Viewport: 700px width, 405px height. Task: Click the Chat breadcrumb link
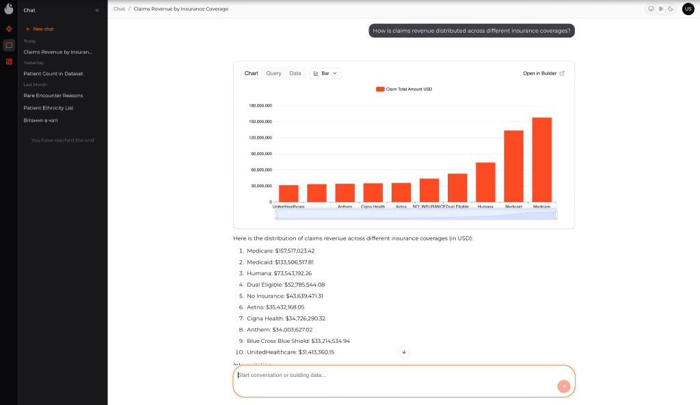click(x=119, y=9)
